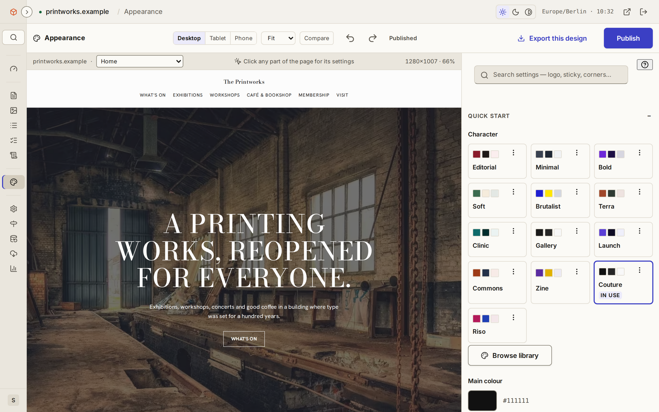This screenshot has height=412, width=659.
Task: Open the WORKSHOPS nav item in preview
Action: 225,95
